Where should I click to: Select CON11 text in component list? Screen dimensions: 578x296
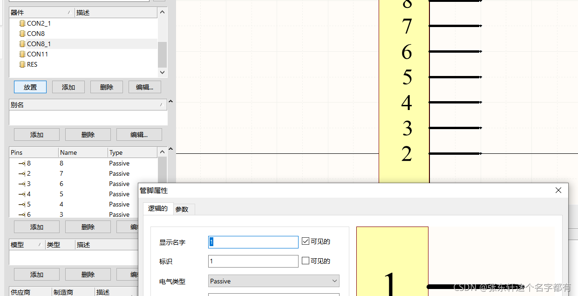click(x=38, y=54)
